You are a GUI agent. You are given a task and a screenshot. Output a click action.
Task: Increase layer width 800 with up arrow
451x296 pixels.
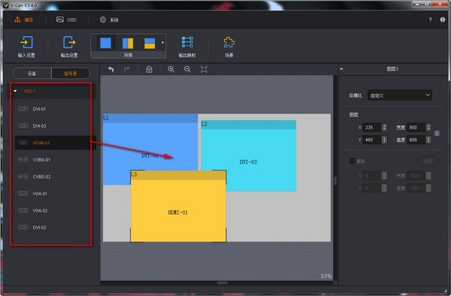click(x=428, y=125)
